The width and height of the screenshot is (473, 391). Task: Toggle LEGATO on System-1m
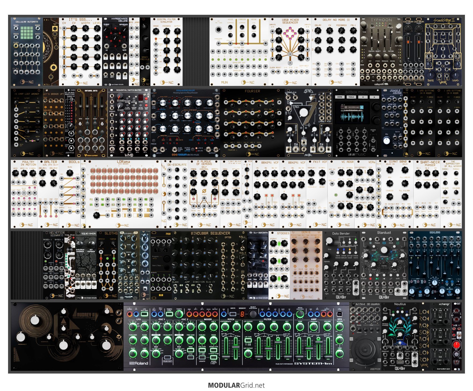click(202, 357)
